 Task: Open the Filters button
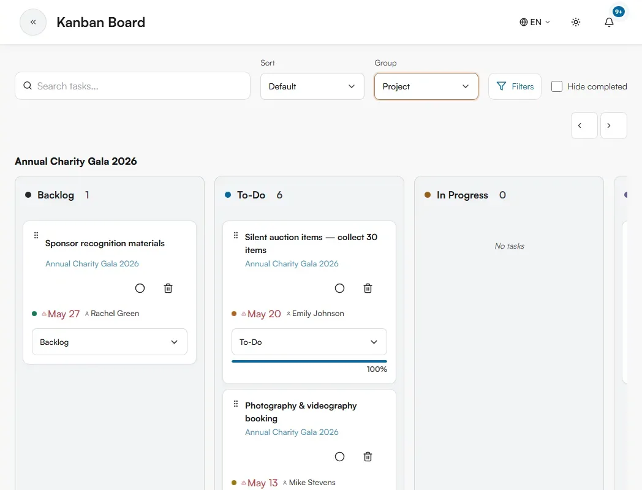pos(515,86)
